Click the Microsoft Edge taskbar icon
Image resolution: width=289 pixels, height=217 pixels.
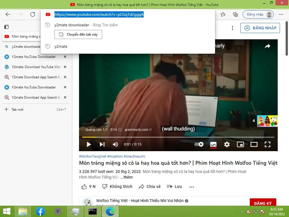[x=110, y=211]
